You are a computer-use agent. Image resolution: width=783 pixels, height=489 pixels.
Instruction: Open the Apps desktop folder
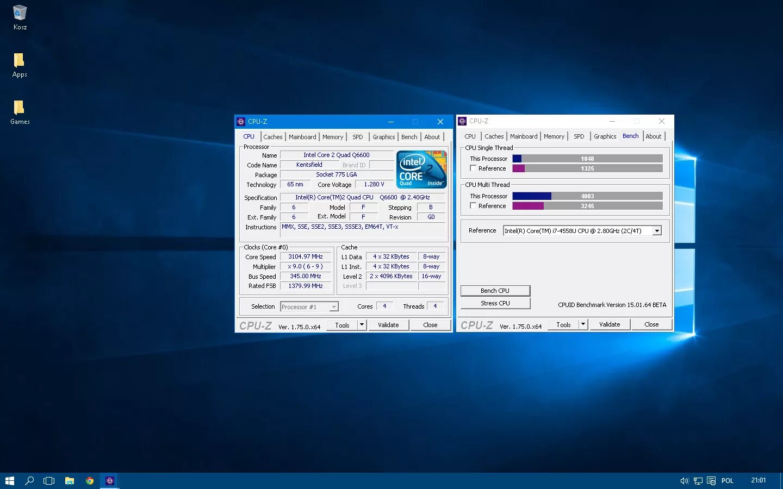[20, 65]
